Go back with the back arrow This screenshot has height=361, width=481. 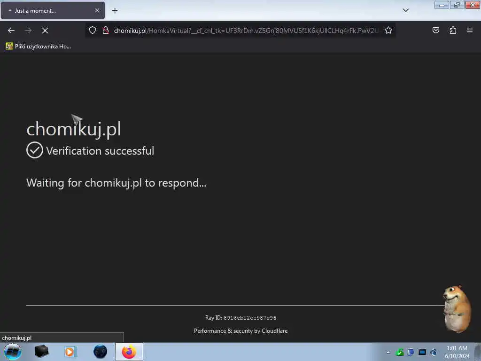pos(11,31)
